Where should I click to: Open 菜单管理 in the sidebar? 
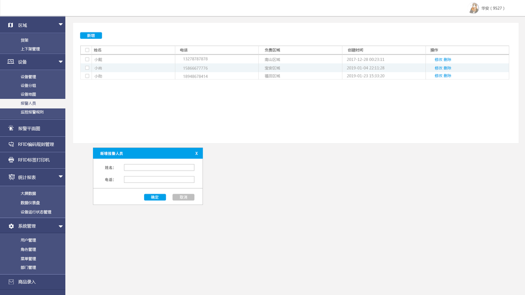tap(28, 259)
